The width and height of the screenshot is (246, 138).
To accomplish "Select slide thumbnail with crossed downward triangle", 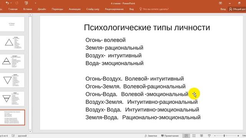I will point(12,99).
